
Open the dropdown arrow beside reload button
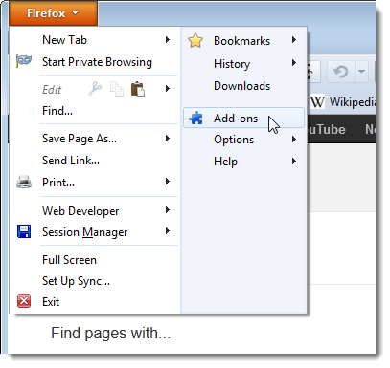[x=361, y=72]
